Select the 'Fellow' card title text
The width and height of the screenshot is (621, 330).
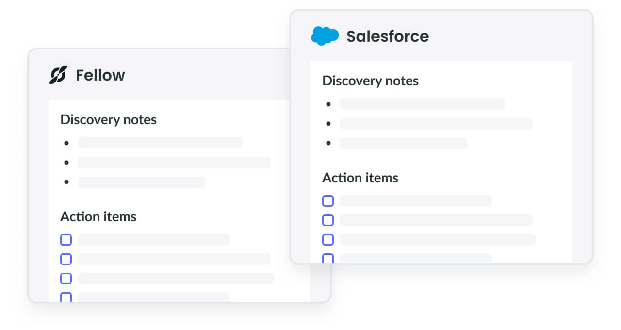click(x=100, y=75)
